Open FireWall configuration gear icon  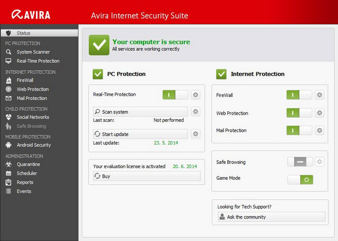coord(319,95)
